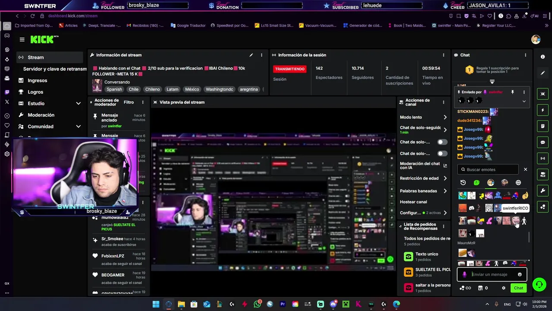The width and height of the screenshot is (552, 311).
Task: Switch to green Kick emotes tab
Action: tap(477, 183)
